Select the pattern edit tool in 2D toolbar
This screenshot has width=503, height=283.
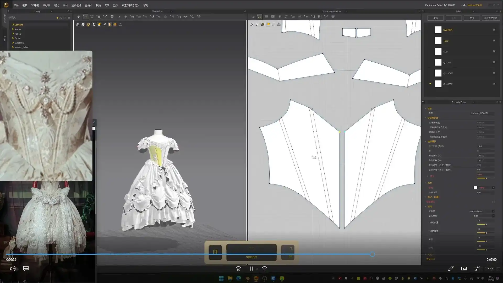click(260, 17)
